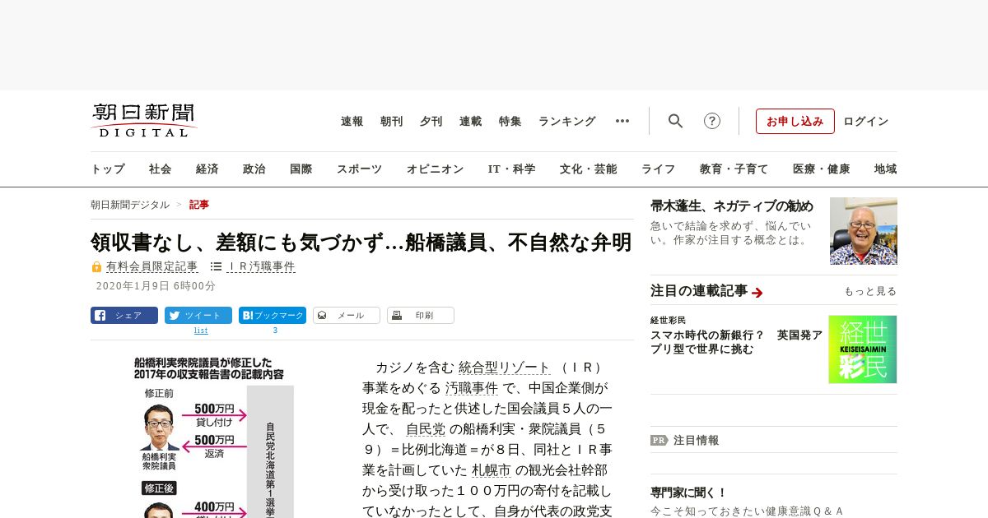Viewport: 988px width, 518px height.
Task: Open the 札幌市 keyword link
Action: pos(492,470)
